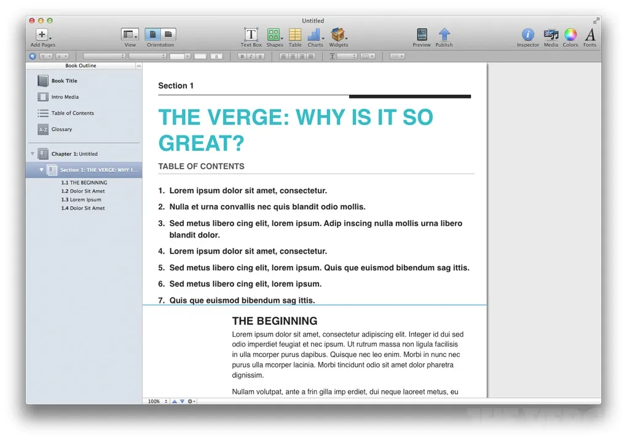This screenshot has height=440, width=627.
Task: Switch to portrait orientation
Action: [x=152, y=34]
